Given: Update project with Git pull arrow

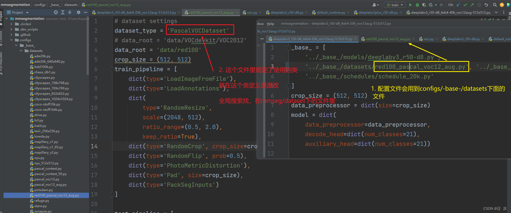Looking at the screenshot, I should (458, 5).
